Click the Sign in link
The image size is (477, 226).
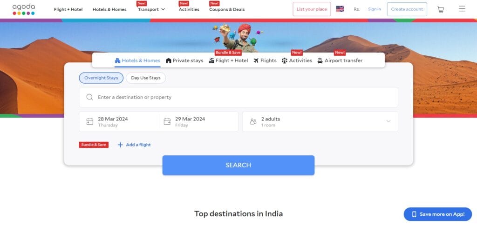pyautogui.click(x=374, y=9)
